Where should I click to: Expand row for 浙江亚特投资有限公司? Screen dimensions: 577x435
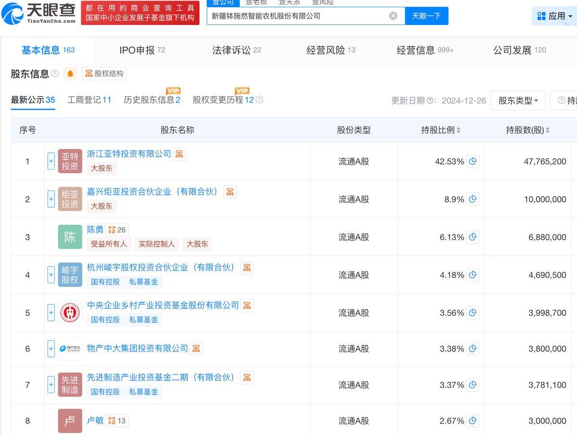point(51,161)
